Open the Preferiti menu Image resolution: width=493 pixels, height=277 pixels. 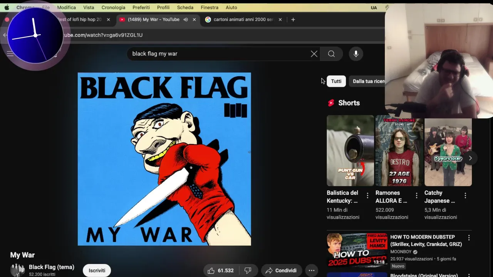(141, 7)
